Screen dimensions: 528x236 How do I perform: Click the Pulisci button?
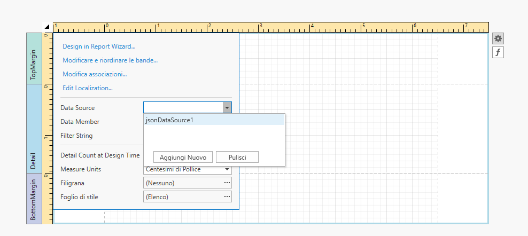(x=237, y=157)
